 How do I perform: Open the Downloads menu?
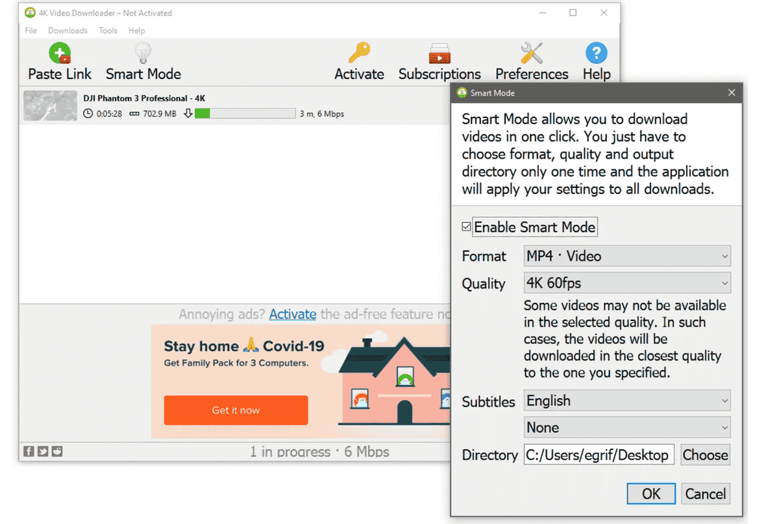(68, 30)
